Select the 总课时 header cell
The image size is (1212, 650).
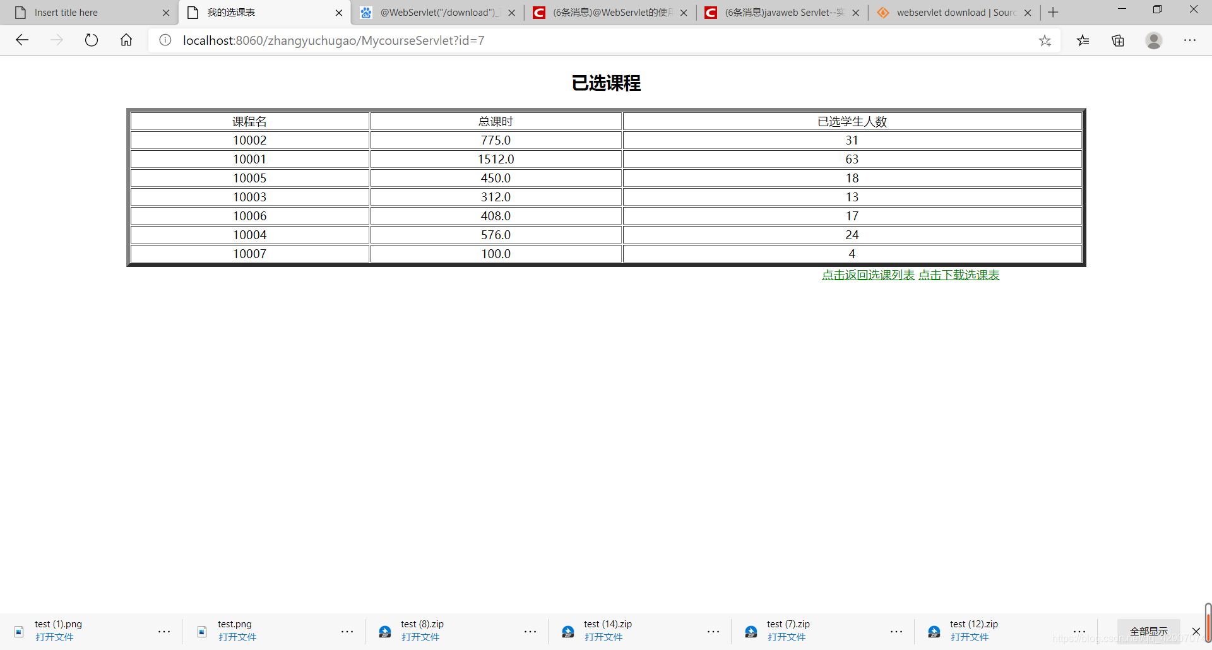click(x=496, y=122)
